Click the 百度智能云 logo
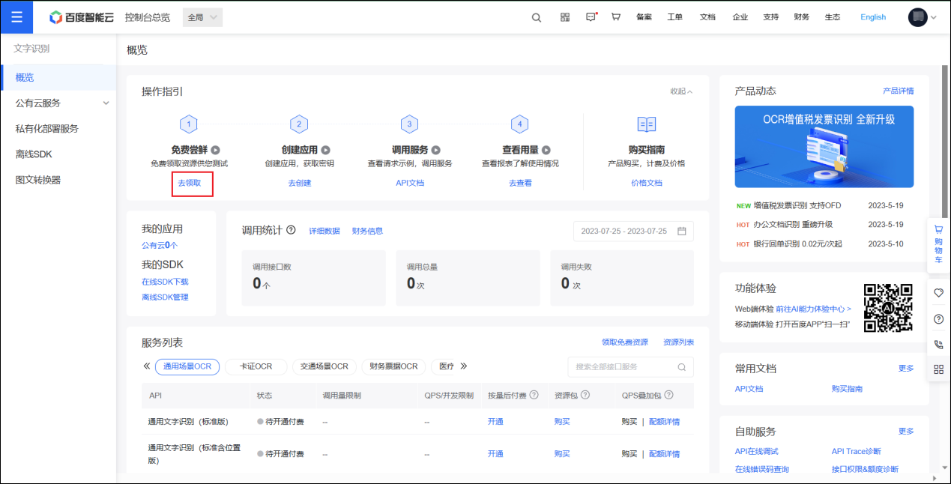This screenshot has width=951, height=484. pyautogui.click(x=80, y=16)
